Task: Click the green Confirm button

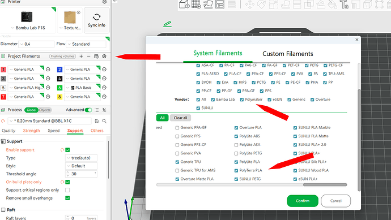Action: point(303,201)
